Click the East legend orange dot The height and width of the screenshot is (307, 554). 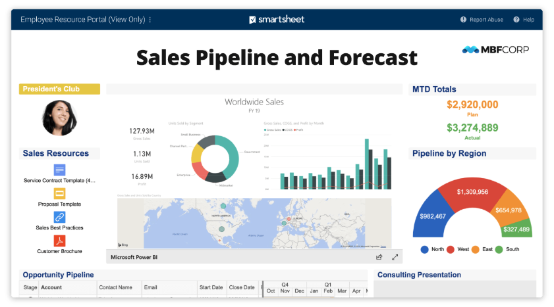(475, 250)
